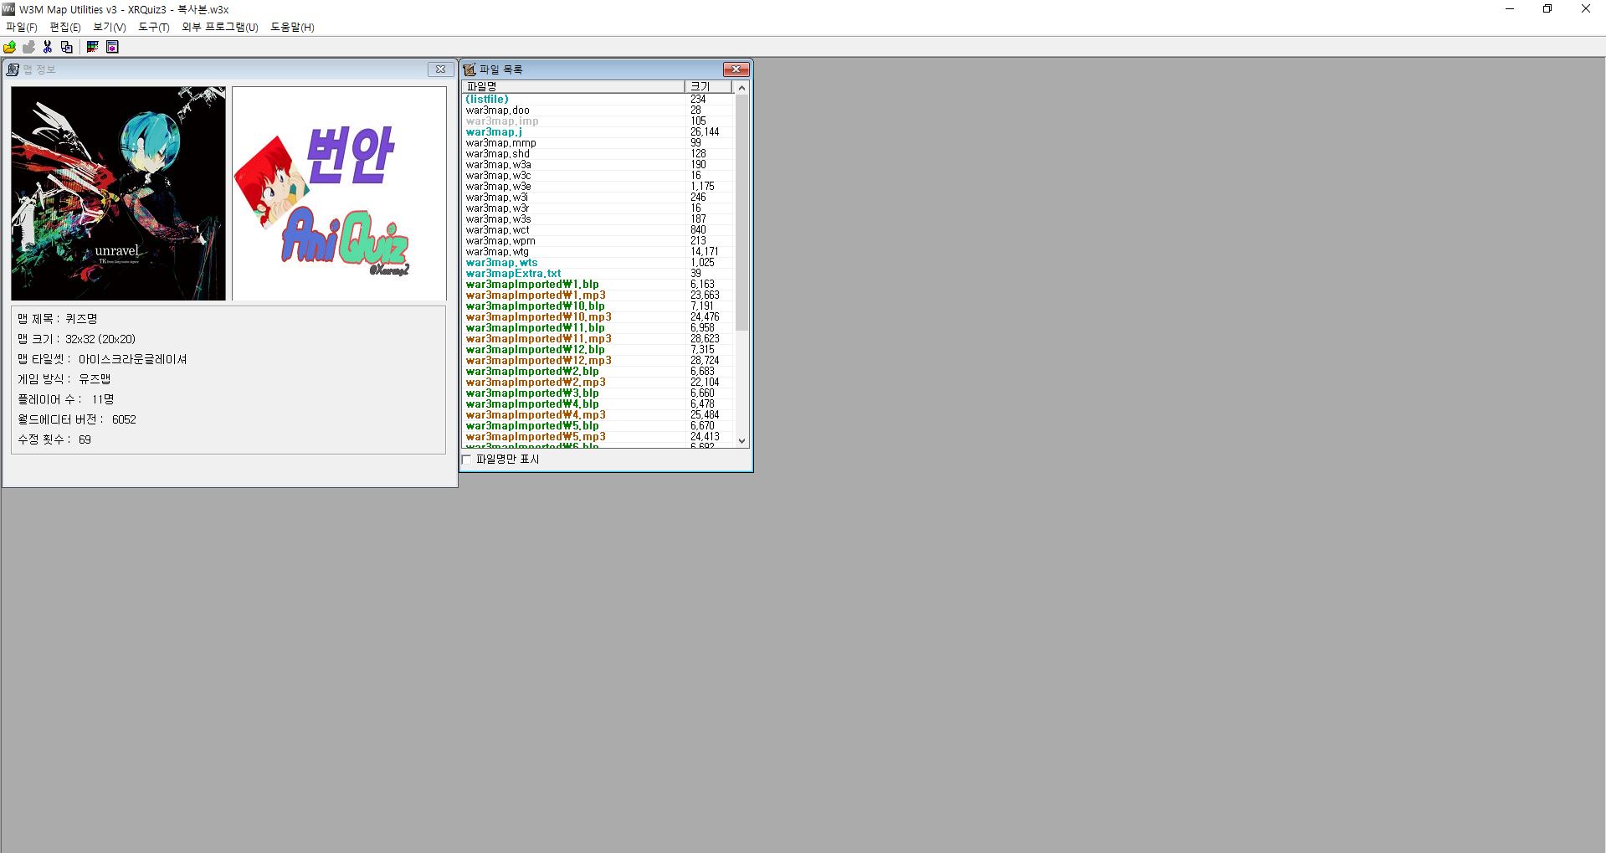Click the Ani Quiz loading screen image
The height and width of the screenshot is (853, 1606).
339,193
